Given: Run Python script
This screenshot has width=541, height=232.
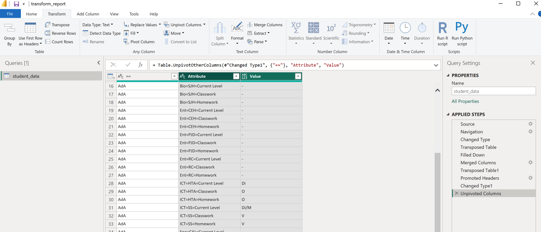Looking at the screenshot, I should [462, 33].
